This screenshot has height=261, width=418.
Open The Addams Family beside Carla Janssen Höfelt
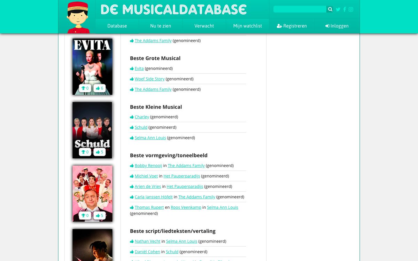point(197,197)
